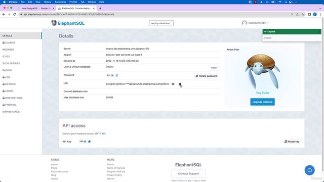Open INTEGRATIONS in the sidebar
Screen dimensions: 324x182
click(x=12, y=98)
